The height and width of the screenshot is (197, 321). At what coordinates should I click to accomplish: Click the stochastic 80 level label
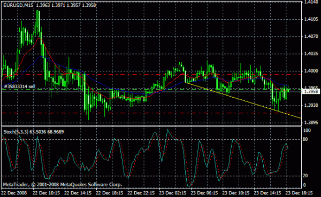coord(305,139)
